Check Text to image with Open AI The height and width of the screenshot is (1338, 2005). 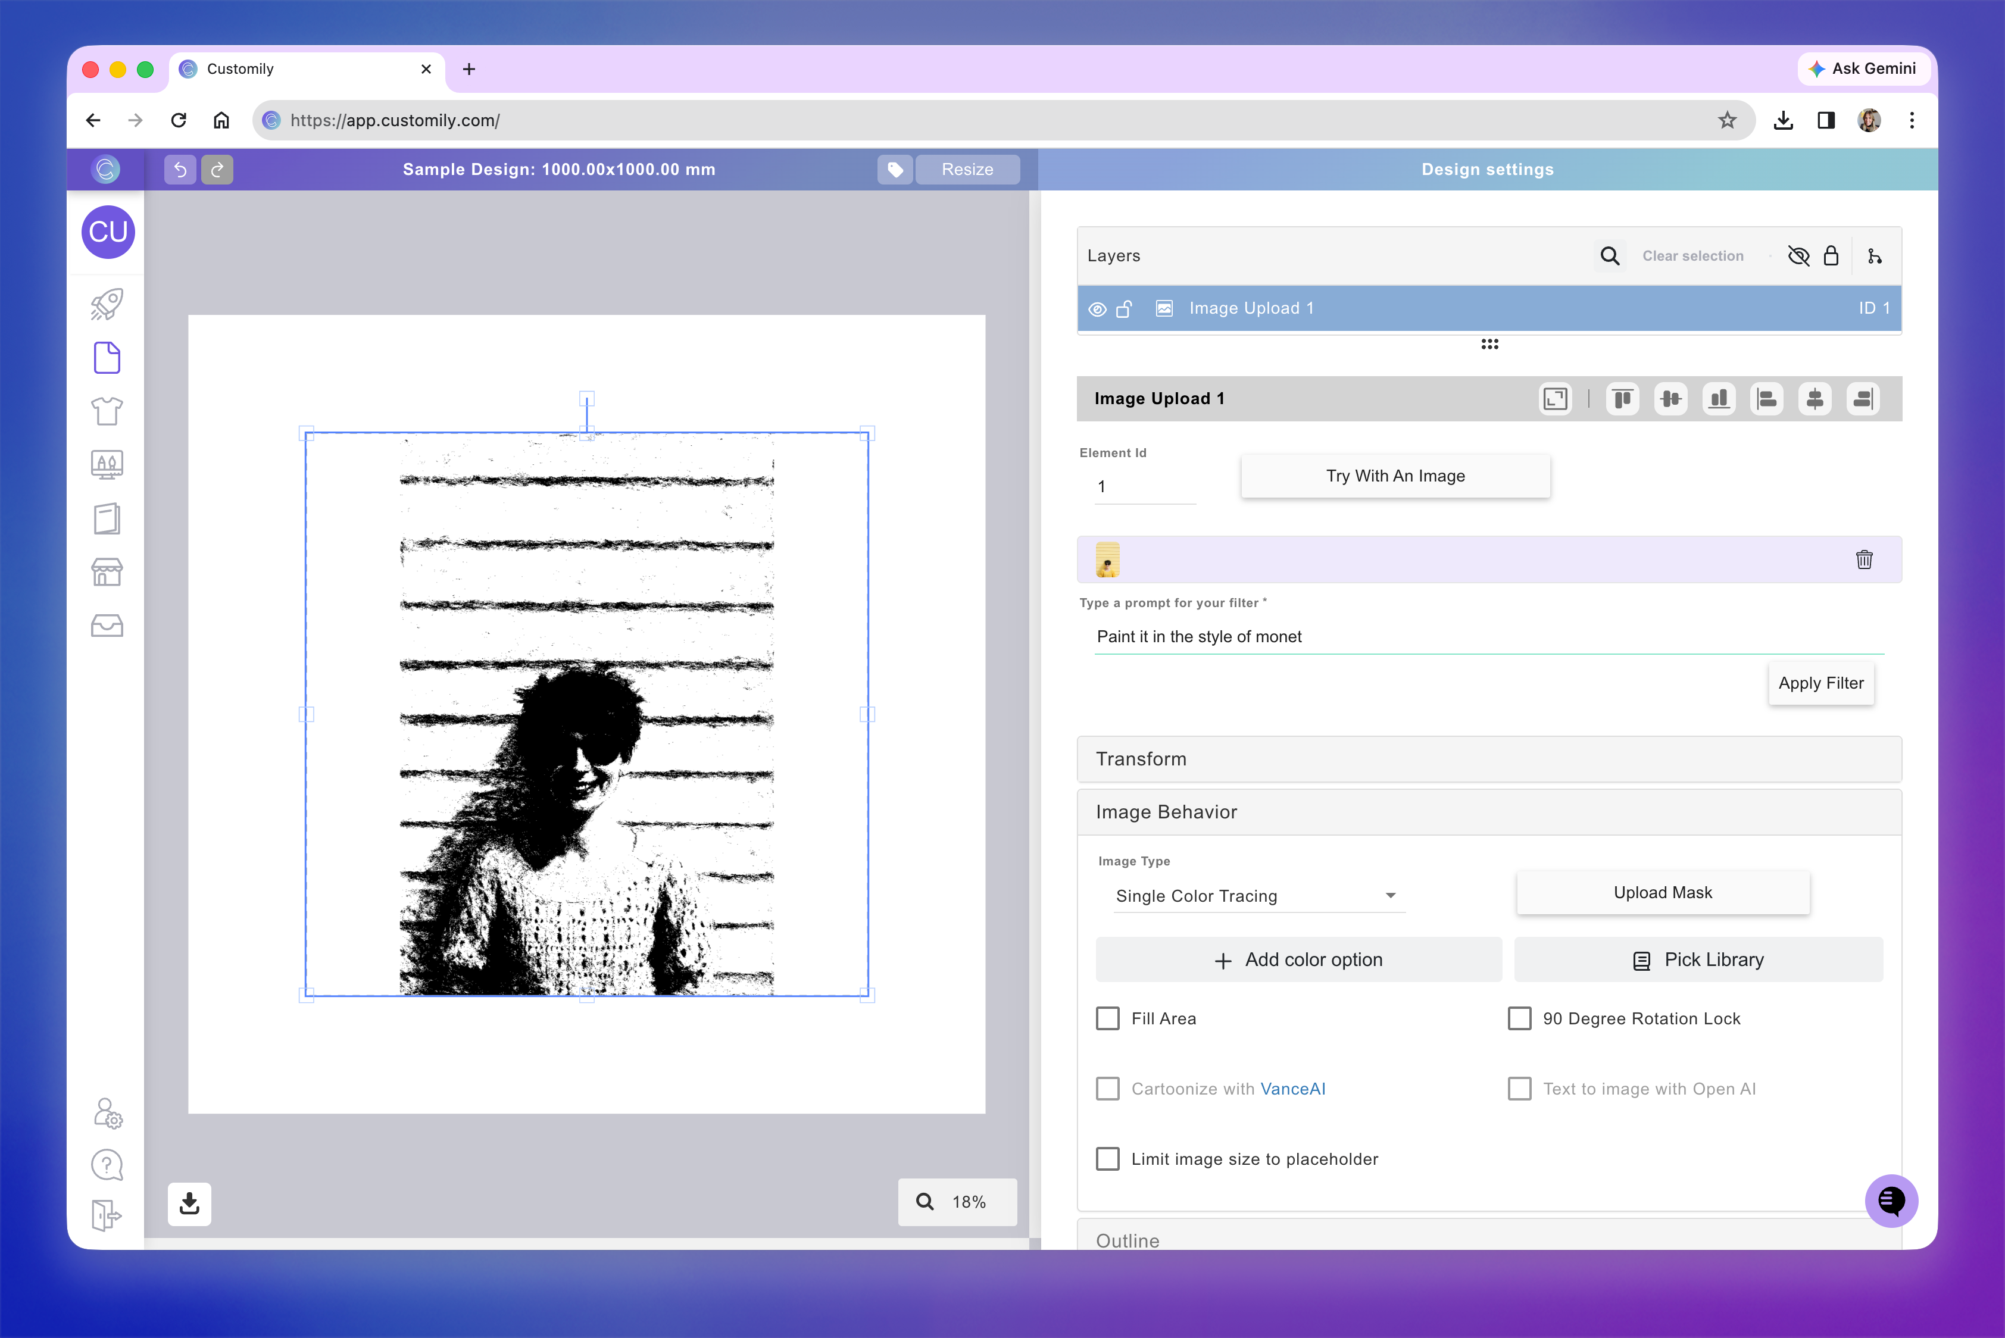[x=1519, y=1089]
